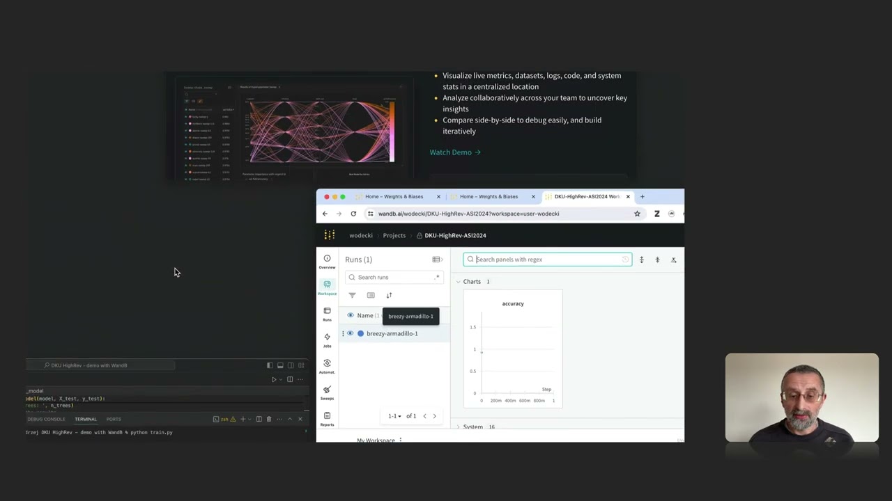This screenshot has width=892, height=501.
Task: Switch to the PORTS panel tab
Action: coord(114,419)
